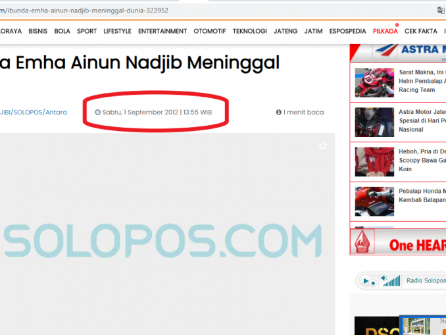The height and width of the screenshot is (335, 446).
Task: Open ESPOSPEDIA from navigation bar
Action: coord(347,32)
